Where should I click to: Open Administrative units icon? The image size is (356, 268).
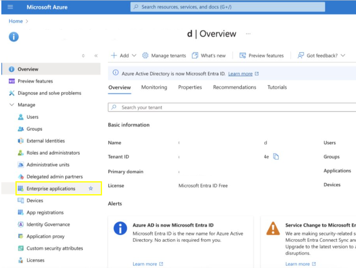tap(21, 164)
